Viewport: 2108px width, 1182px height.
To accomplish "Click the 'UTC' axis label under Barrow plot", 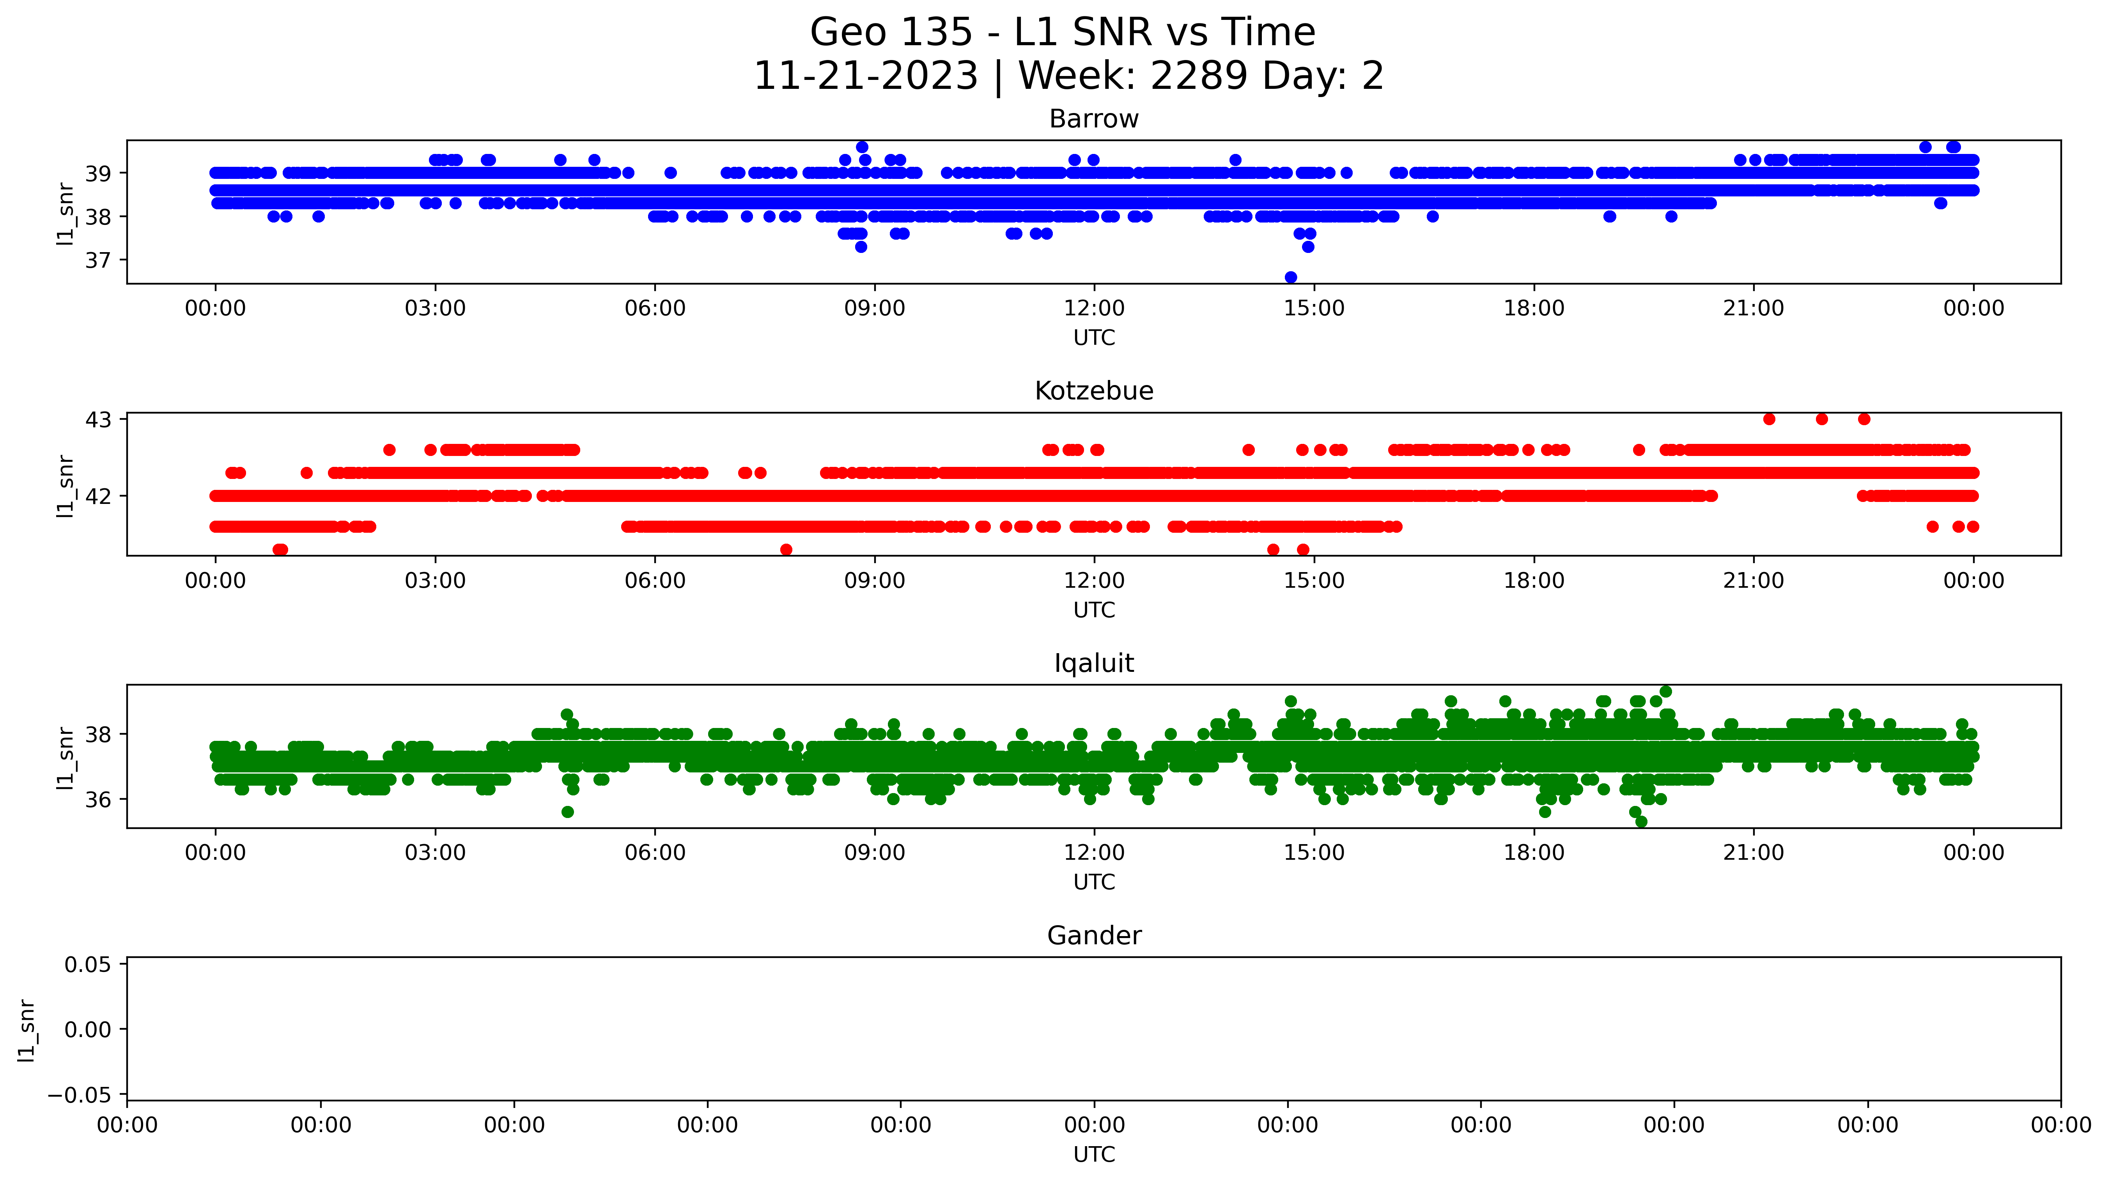I will tap(1094, 338).
